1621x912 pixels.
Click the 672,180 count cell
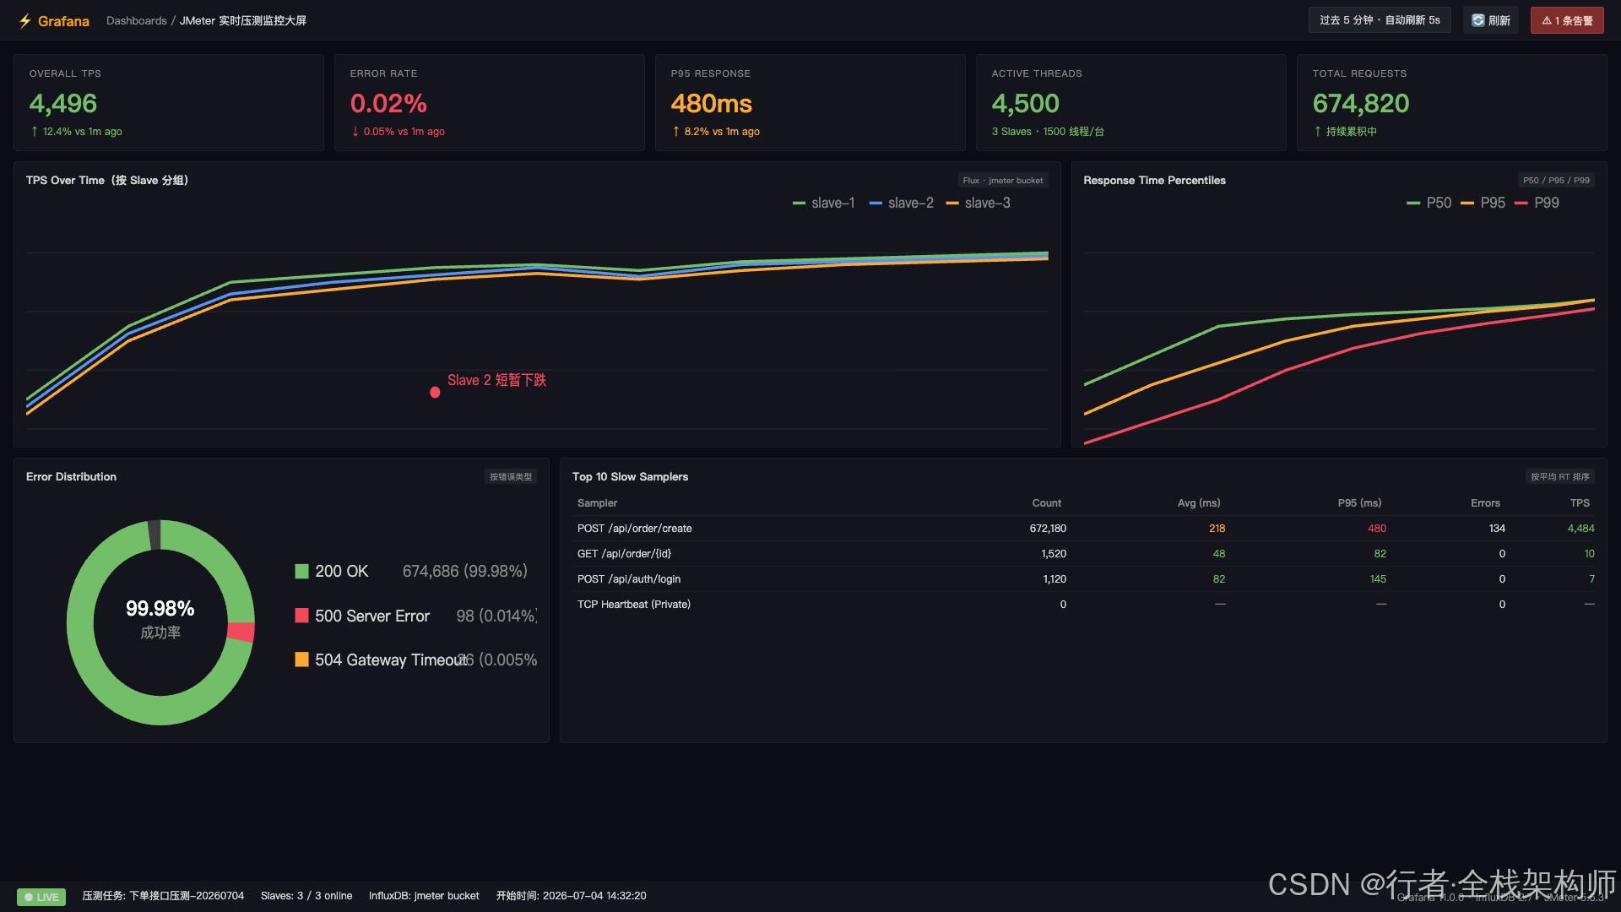click(x=1048, y=529)
